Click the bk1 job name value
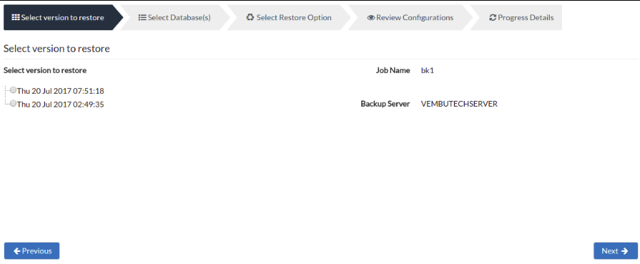 [x=428, y=70]
